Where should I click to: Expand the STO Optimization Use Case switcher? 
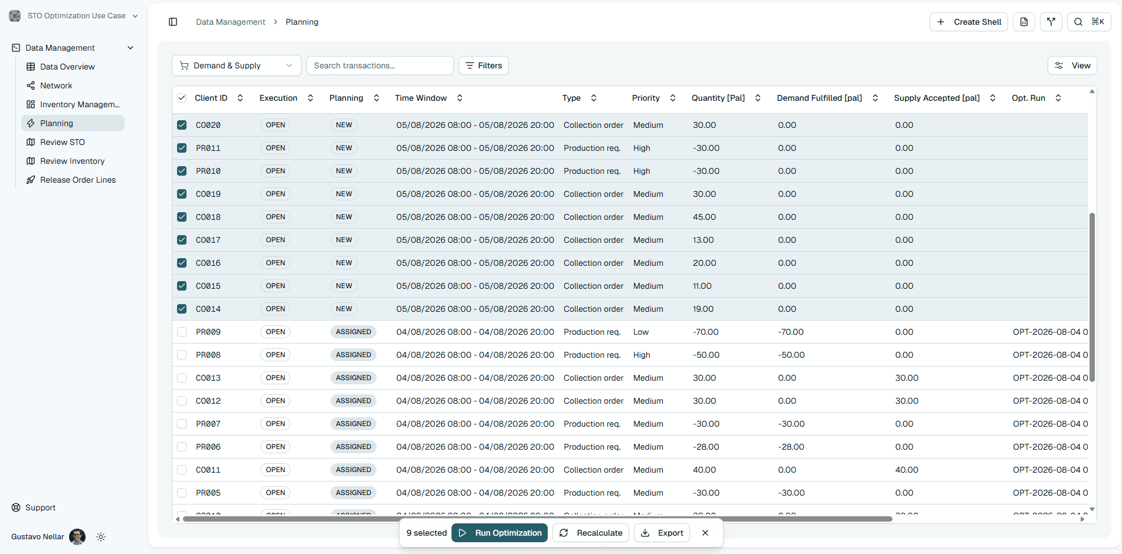74,16
